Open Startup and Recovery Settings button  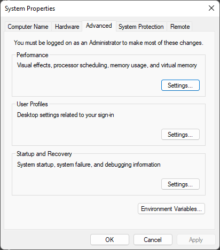(180, 184)
